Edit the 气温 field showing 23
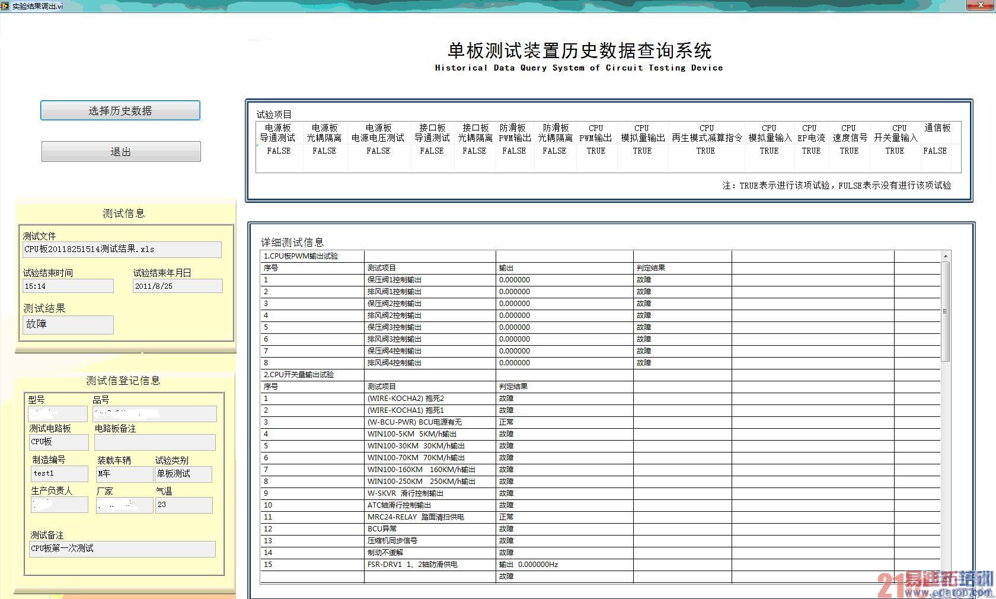Screen dimensions: 996x599 [x=184, y=505]
